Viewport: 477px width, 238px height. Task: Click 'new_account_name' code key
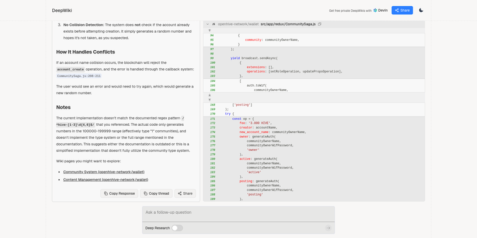pyautogui.click(x=255, y=132)
